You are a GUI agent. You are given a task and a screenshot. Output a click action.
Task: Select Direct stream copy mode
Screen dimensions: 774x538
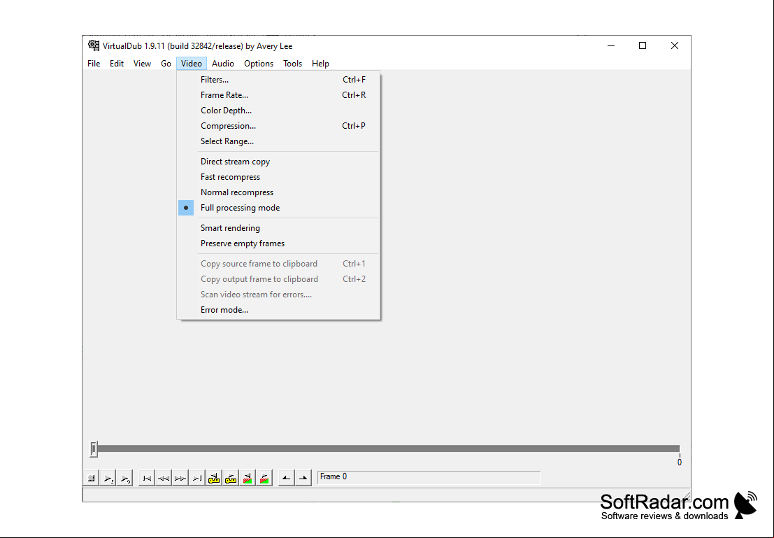point(278,162)
